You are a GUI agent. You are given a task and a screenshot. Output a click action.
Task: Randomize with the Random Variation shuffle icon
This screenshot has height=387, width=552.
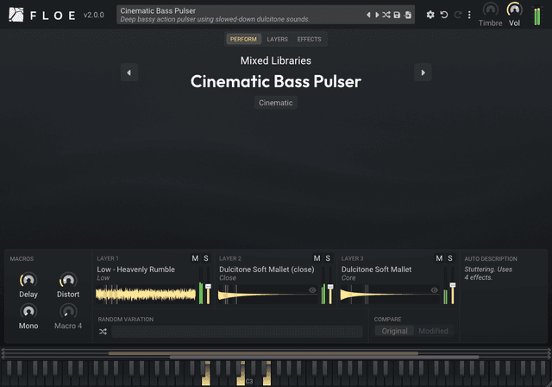tap(103, 332)
